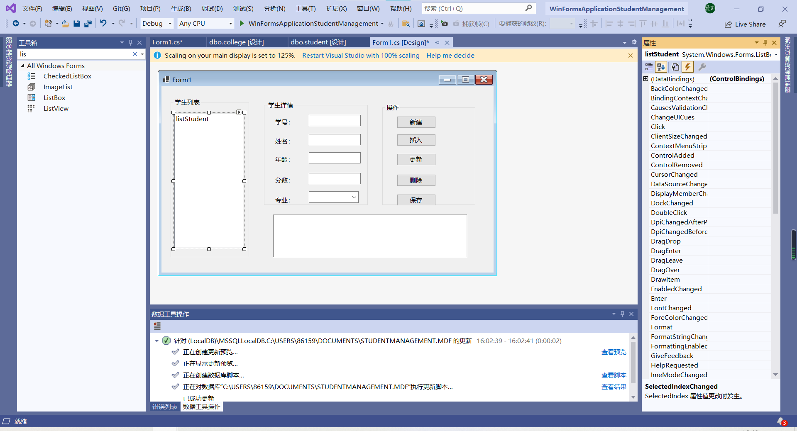Switch Properties panel to categorized view
This screenshot has width=797, height=431.
point(649,67)
